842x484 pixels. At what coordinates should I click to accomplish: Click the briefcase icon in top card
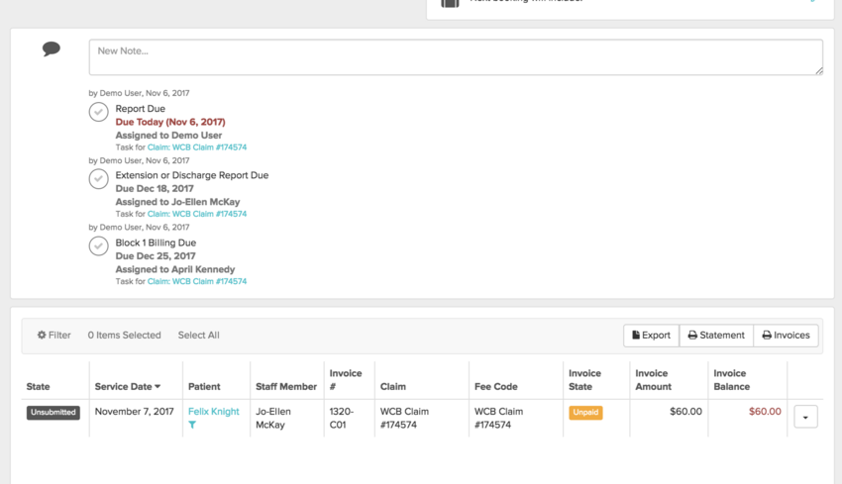(450, 3)
